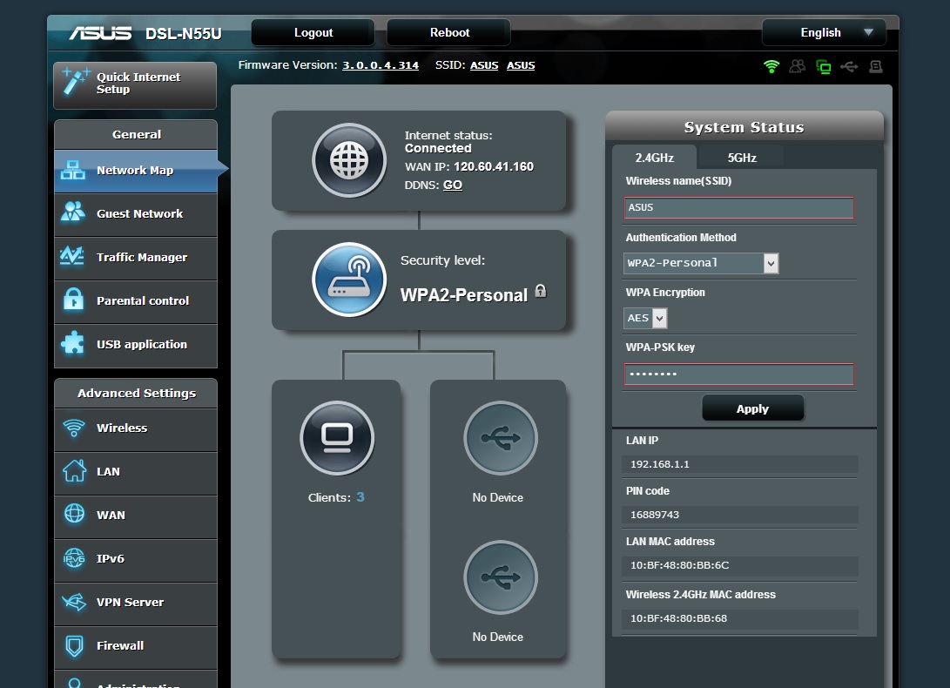Click the Wireless name SSID input field
This screenshot has height=688, width=950.
click(738, 207)
